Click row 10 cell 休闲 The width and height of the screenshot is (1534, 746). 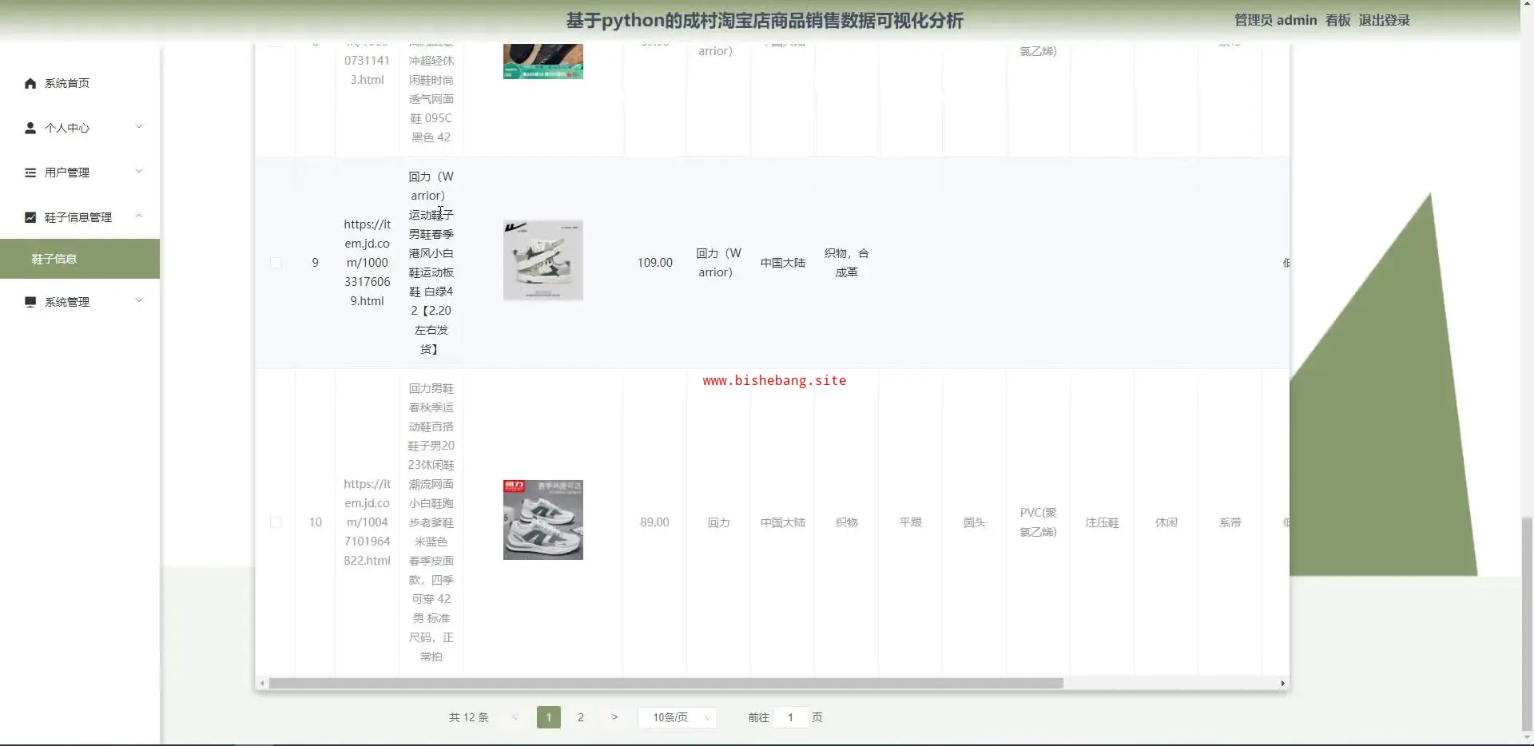pos(1166,522)
